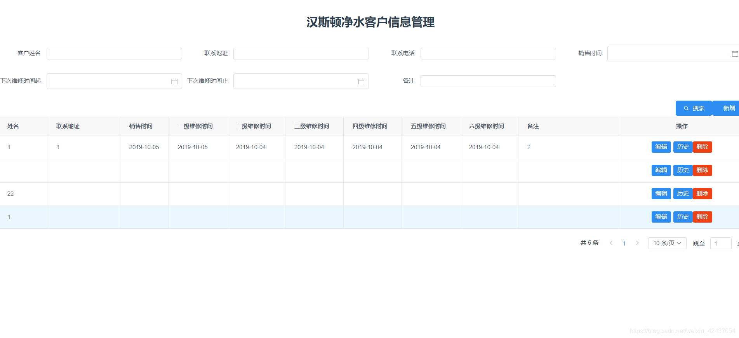Image resolution: width=739 pixels, height=338 pixels.
Task: Focus the 联系电话 input field
Action: (488, 54)
